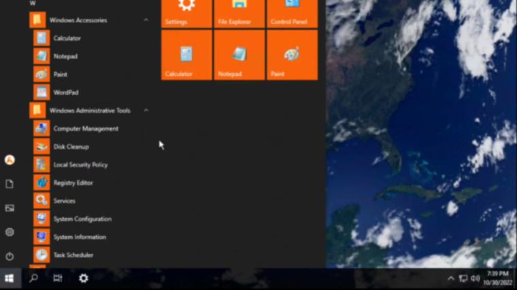Show hidden system tray icons
This screenshot has width=517, height=290.
(x=451, y=279)
